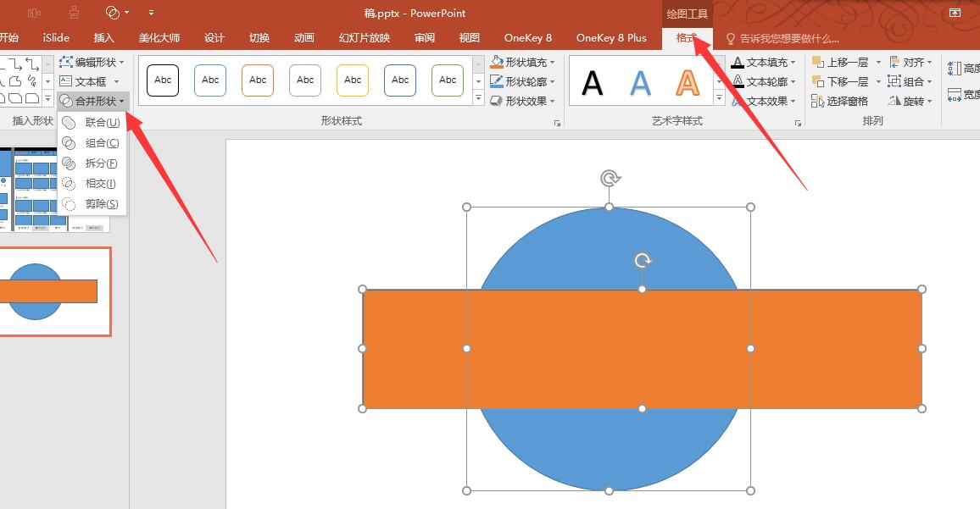Open the 形状轮廓 dropdown
The height and width of the screenshot is (509, 980).
pos(522,82)
